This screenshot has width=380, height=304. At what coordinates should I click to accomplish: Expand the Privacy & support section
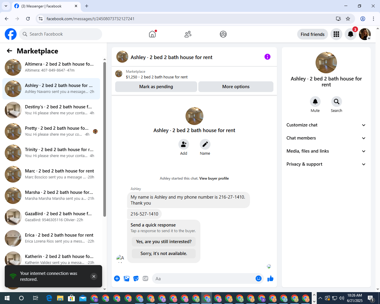point(326,164)
